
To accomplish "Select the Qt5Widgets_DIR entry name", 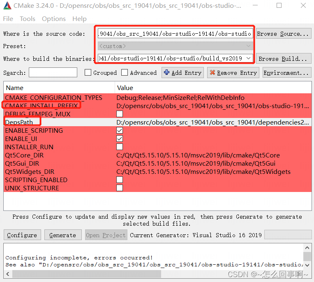I will tap(30, 172).
